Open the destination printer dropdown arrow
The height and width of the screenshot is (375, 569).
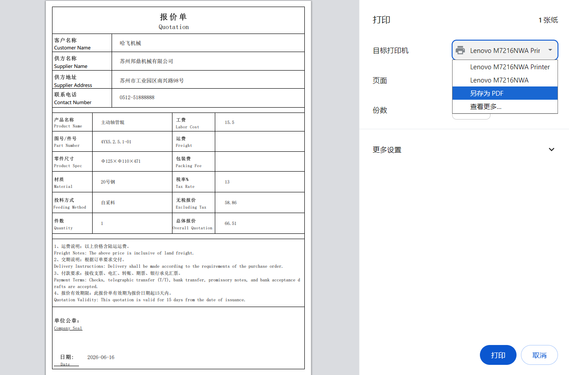pos(550,50)
